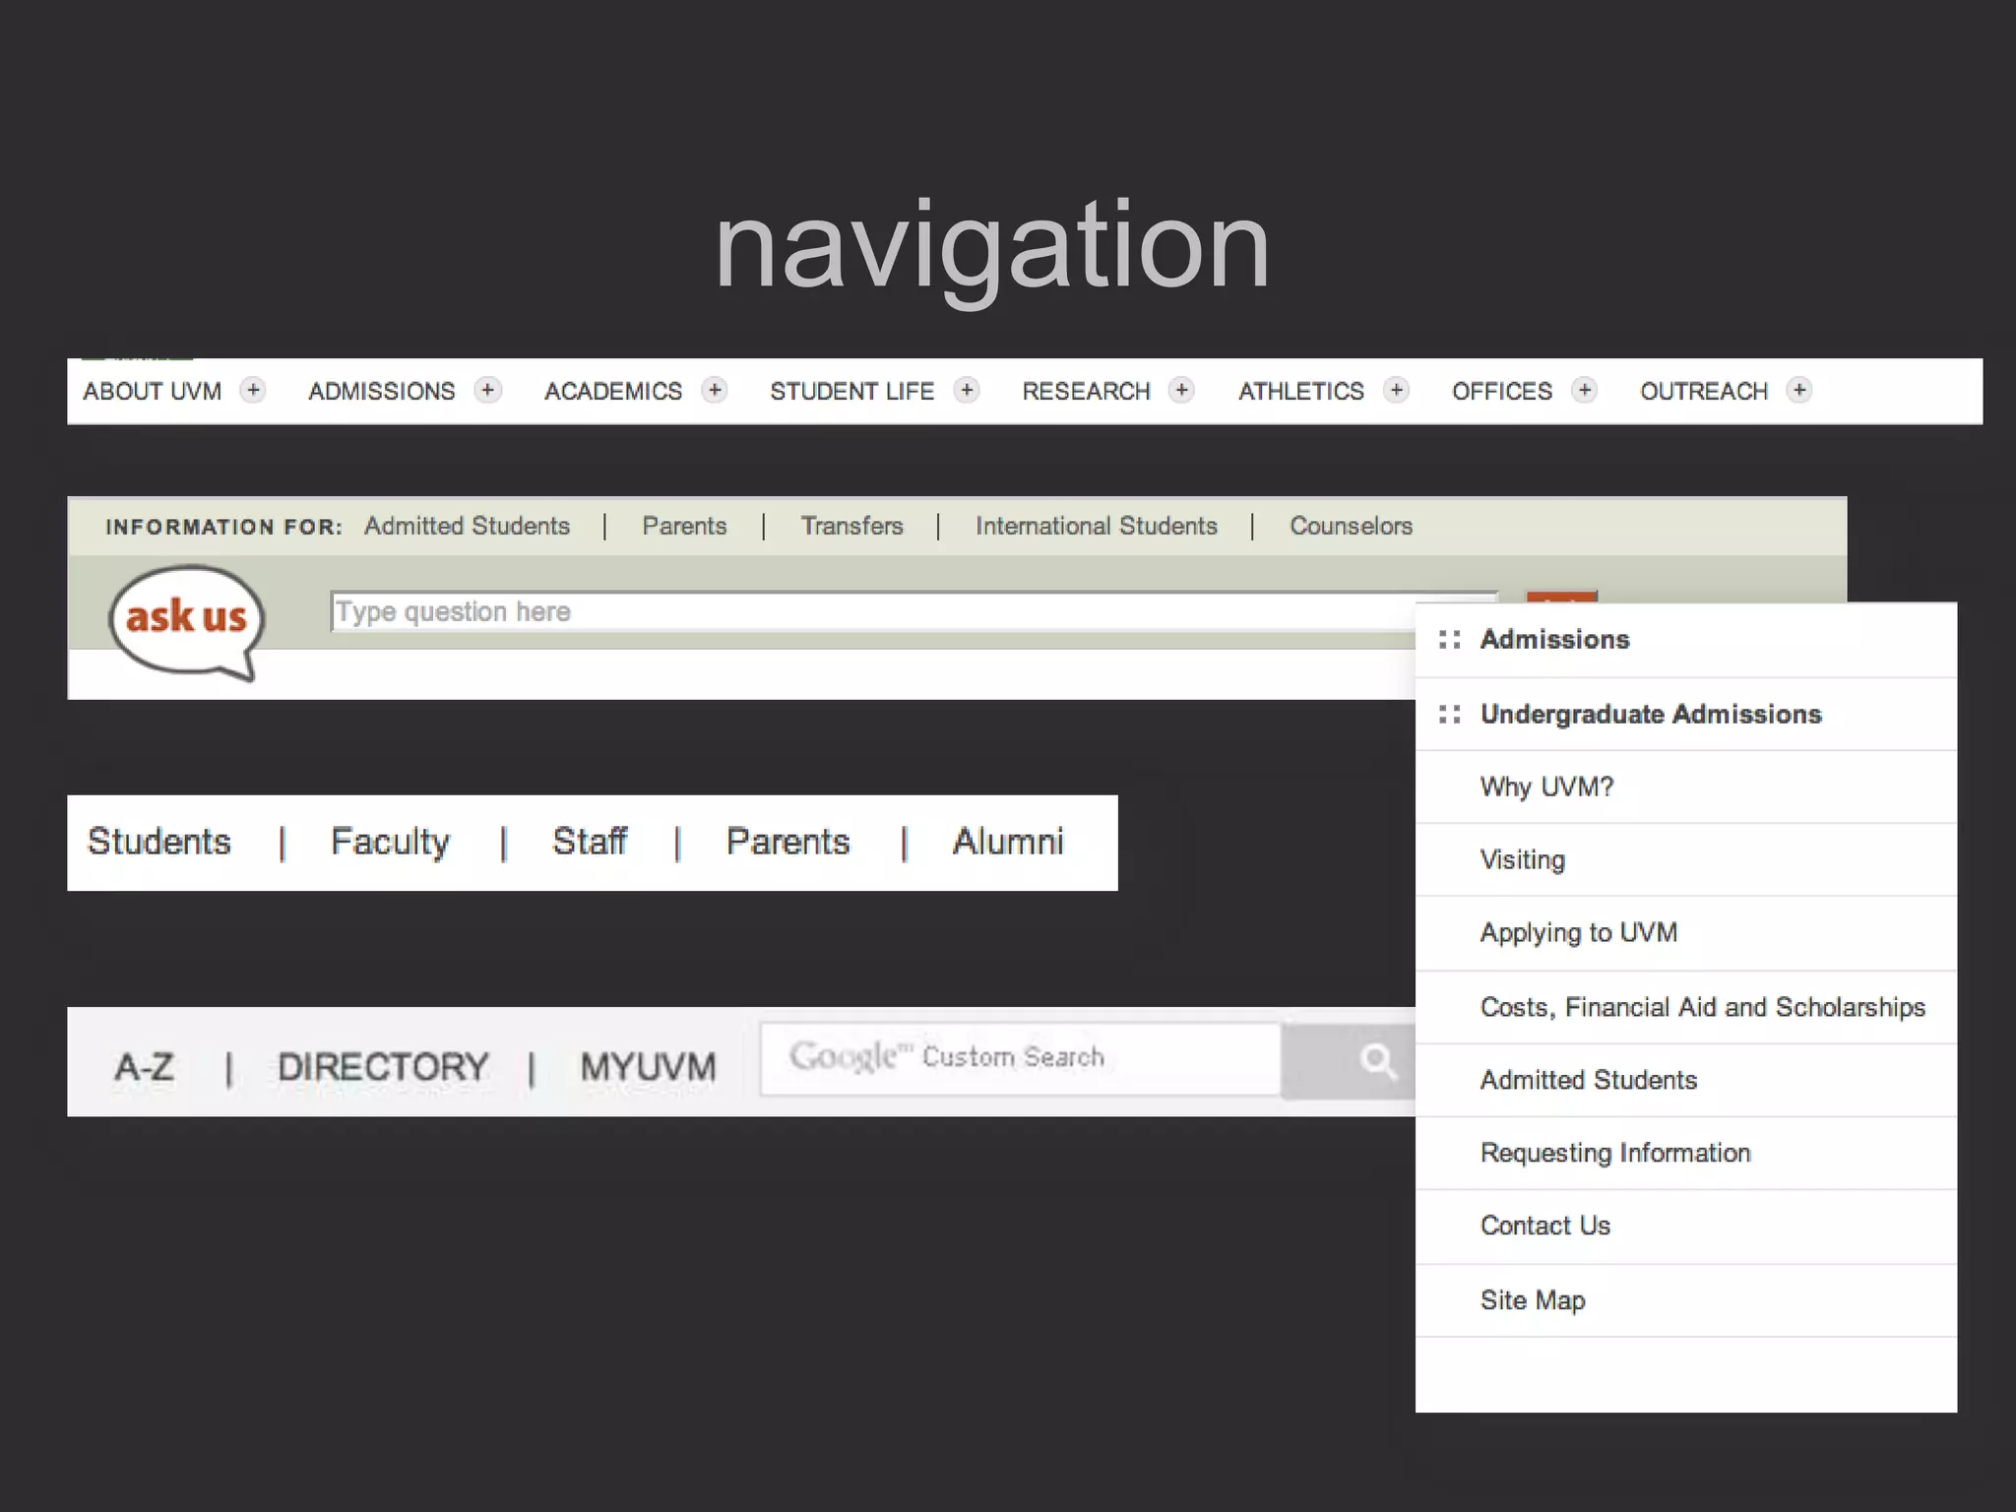Expand the Athletics plus icon
The image size is (2016, 1512).
[1396, 391]
